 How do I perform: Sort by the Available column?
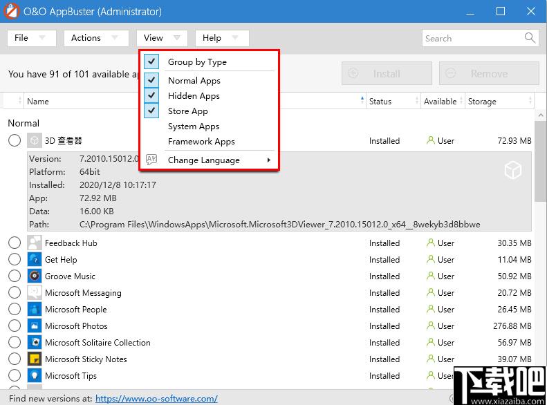tap(443, 101)
